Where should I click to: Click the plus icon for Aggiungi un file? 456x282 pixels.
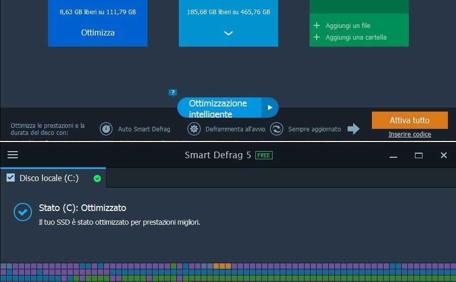pyautogui.click(x=317, y=25)
